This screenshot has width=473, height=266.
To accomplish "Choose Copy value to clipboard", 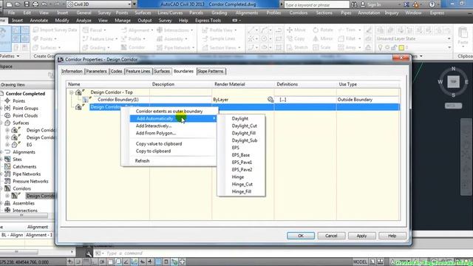I will coord(159,144).
